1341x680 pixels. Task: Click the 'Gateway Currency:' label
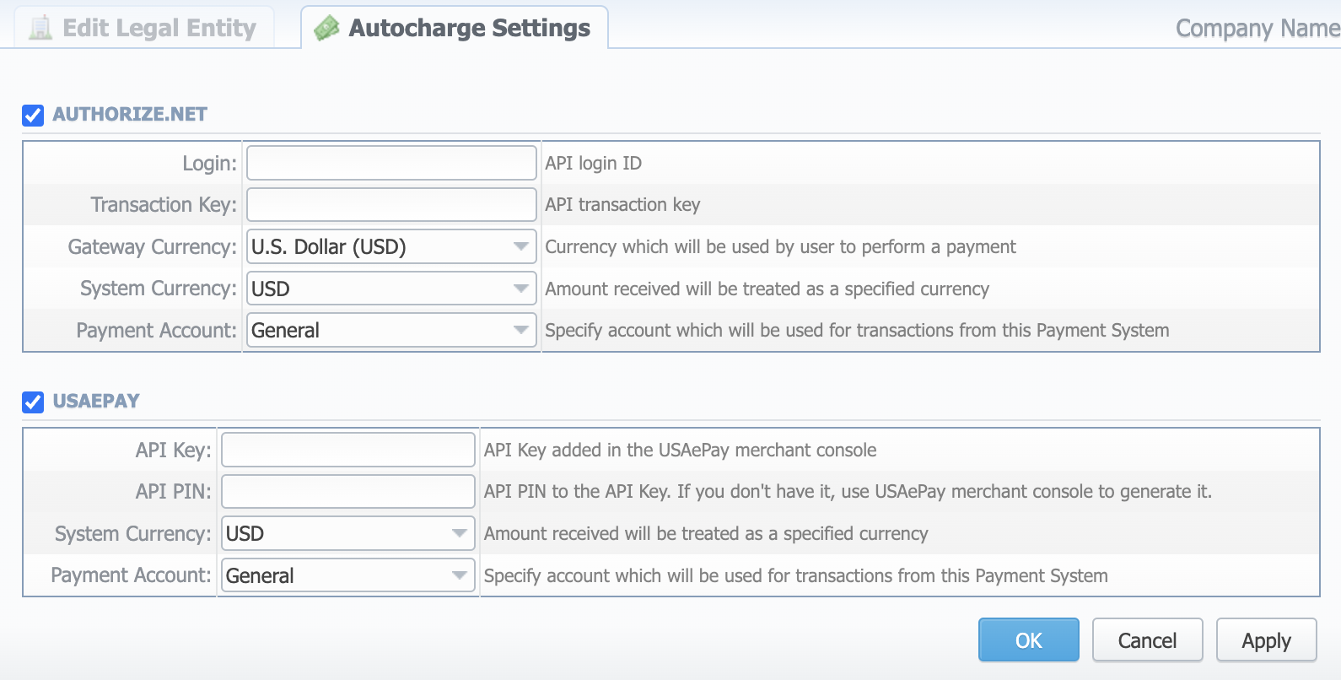[x=153, y=246]
